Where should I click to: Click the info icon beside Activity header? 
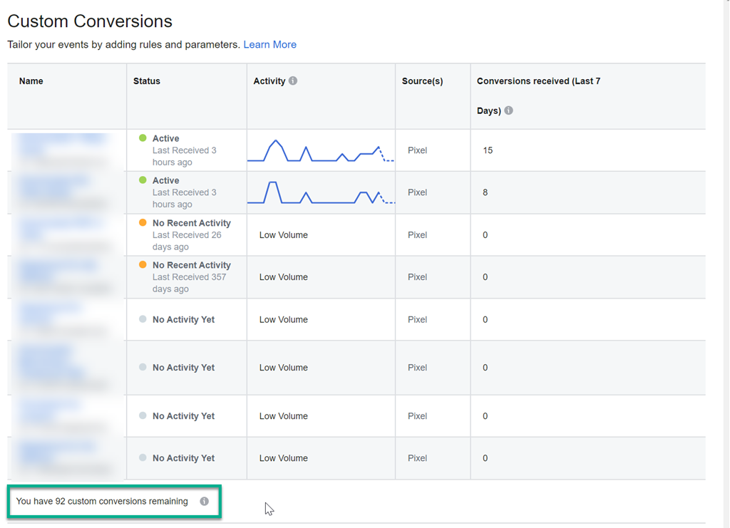(x=293, y=81)
